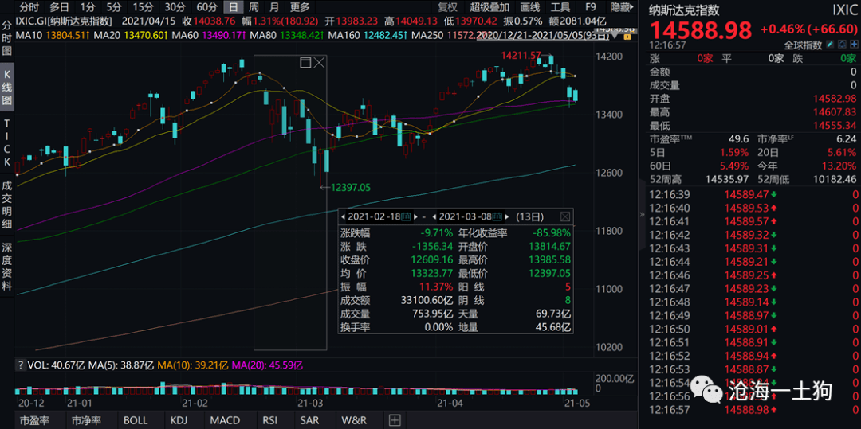Open calendar for start date 2021-02-18
The width and height of the screenshot is (861, 429).
405,216
